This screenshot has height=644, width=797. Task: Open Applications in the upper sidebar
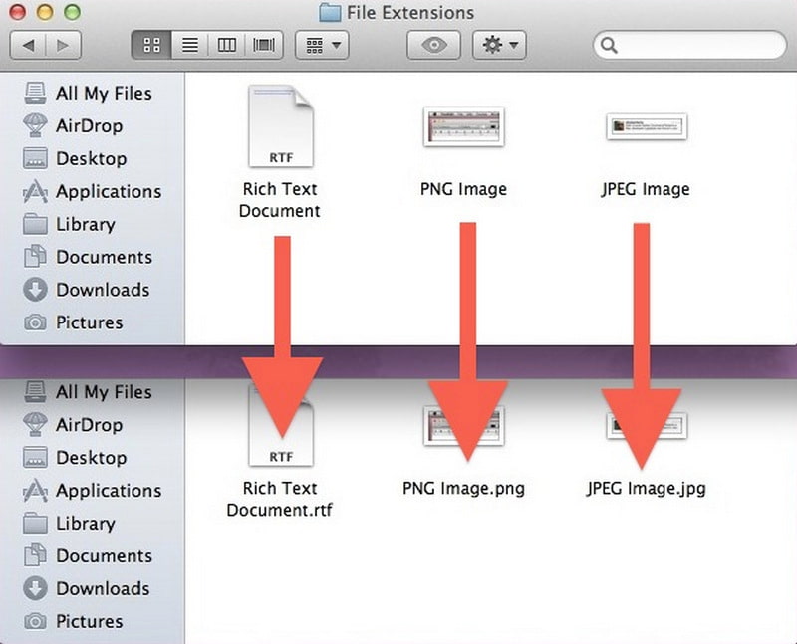[x=93, y=191]
